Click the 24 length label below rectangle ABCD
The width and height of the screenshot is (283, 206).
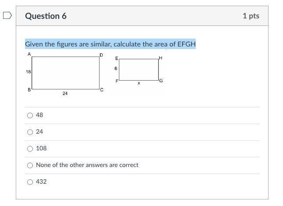[x=65, y=93]
